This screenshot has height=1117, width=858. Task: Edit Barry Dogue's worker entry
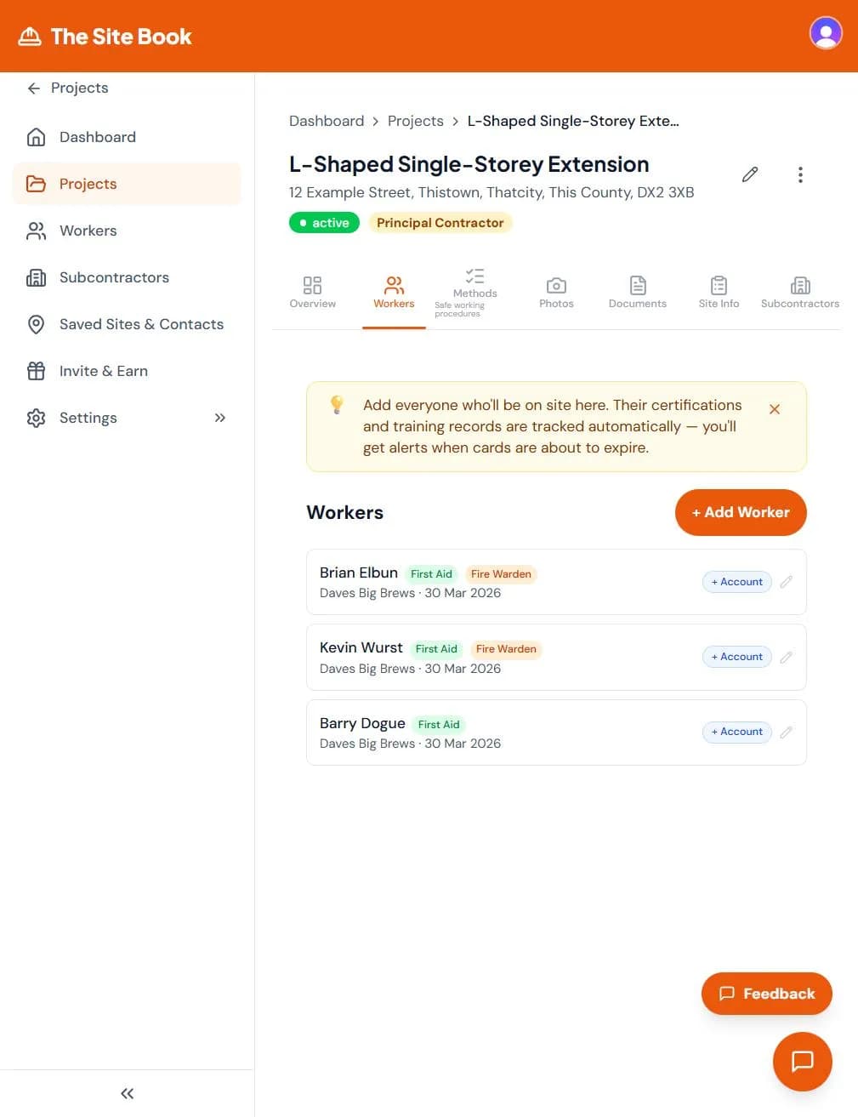[787, 732]
